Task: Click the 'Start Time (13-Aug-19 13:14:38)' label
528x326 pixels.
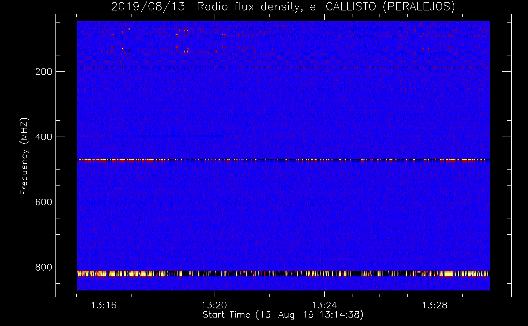Action: pyautogui.click(x=283, y=315)
